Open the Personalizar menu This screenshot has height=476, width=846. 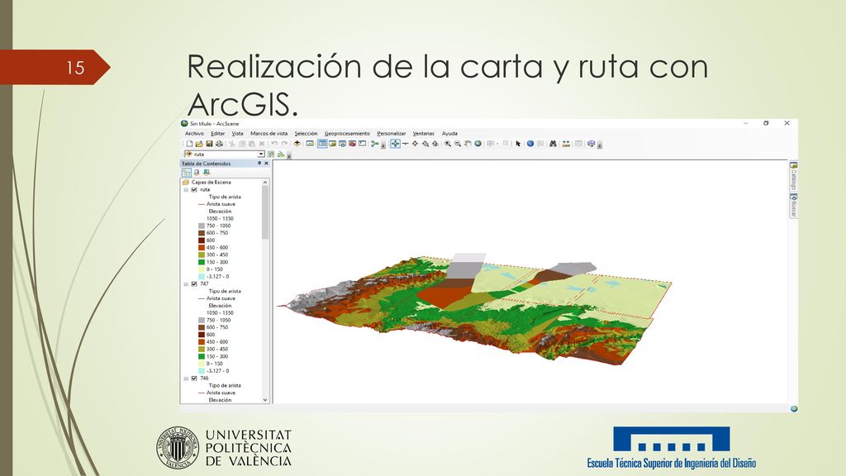pos(391,133)
